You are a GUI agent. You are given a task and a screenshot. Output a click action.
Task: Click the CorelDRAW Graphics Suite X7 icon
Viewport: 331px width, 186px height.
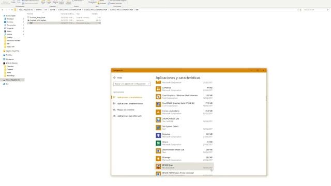(158, 104)
